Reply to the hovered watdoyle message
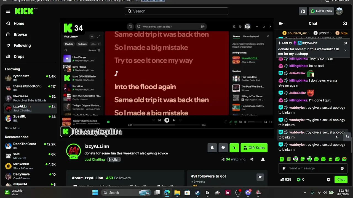353x198 pixels. [x=347, y=137]
